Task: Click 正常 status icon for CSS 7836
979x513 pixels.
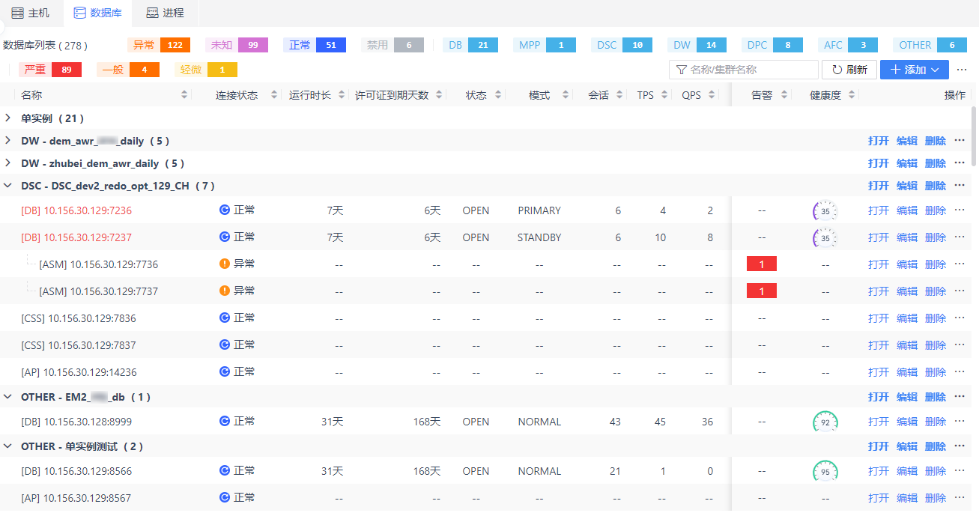Action: coord(224,318)
